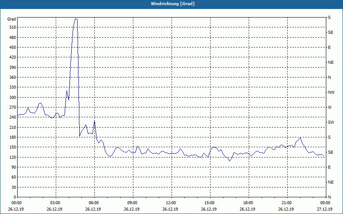Click the 360 y-axis label
Image resolution: width=343 pixels, height=214 pixels.
tap(13, 77)
